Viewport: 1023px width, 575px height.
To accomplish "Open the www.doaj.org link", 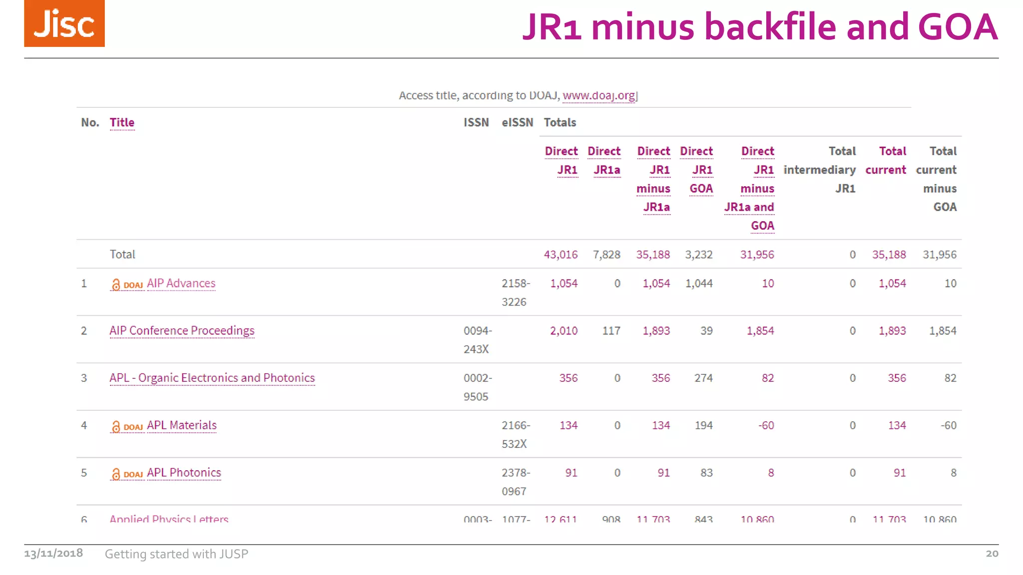I will [600, 95].
